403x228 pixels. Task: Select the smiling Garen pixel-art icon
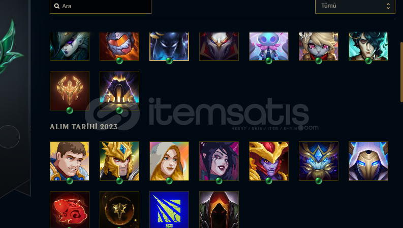[70, 161]
